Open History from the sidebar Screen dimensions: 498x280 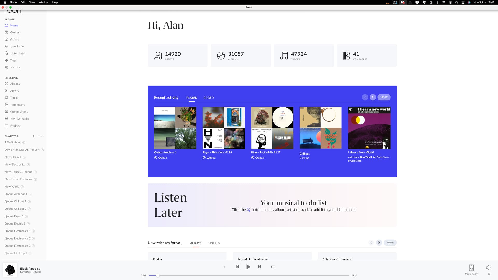coord(12,67)
